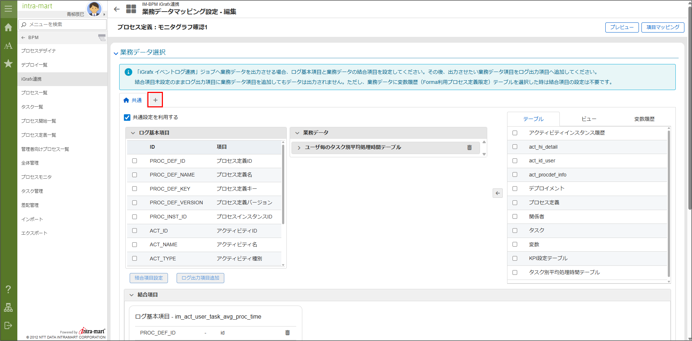Open sitemap icon in left sidebar

pyautogui.click(x=8, y=307)
